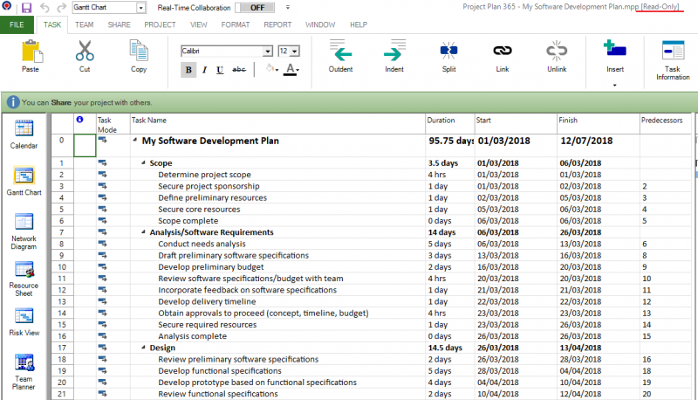Collapse Analysis/Software Requirements group

(143, 231)
